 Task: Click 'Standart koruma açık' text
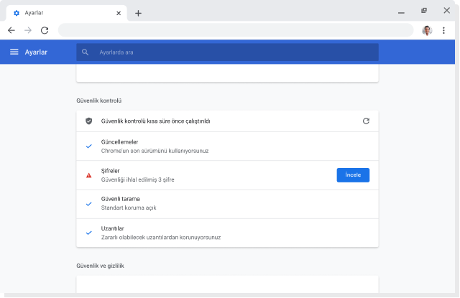129,208
